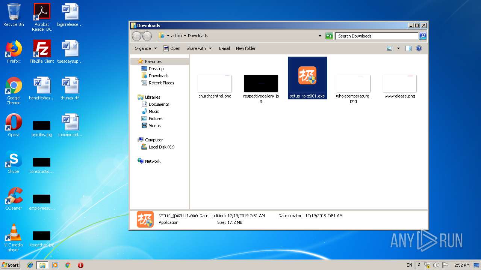481x270 pixels.
Task: Click the volume speaker tray icon
Action: (x=436, y=265)
